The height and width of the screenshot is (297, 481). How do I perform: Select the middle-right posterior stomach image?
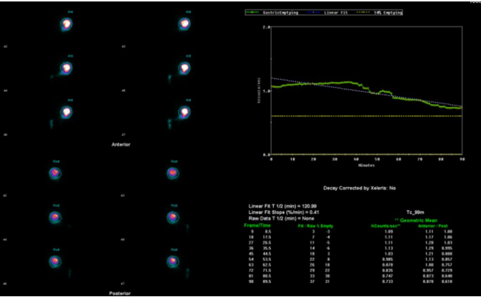click(173, 217)
